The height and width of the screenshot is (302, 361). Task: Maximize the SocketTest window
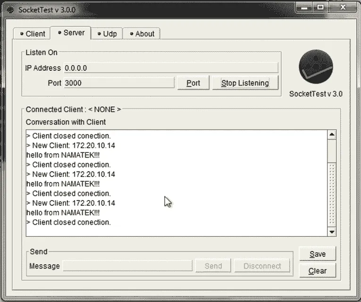[x=320, y=8]
